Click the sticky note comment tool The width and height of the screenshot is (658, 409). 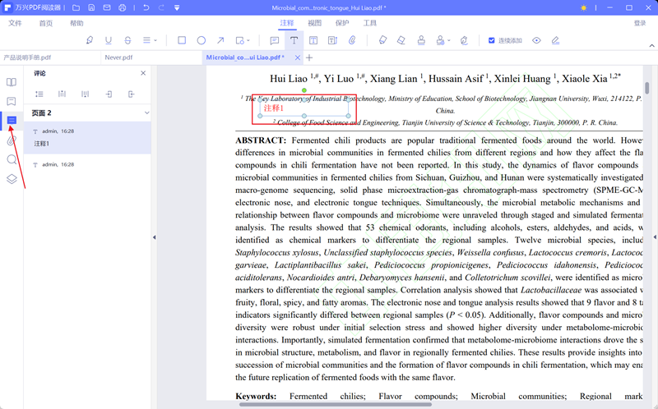tap(275, 40)
